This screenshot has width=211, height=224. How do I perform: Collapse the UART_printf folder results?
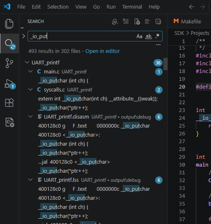[x=27, y=62]
